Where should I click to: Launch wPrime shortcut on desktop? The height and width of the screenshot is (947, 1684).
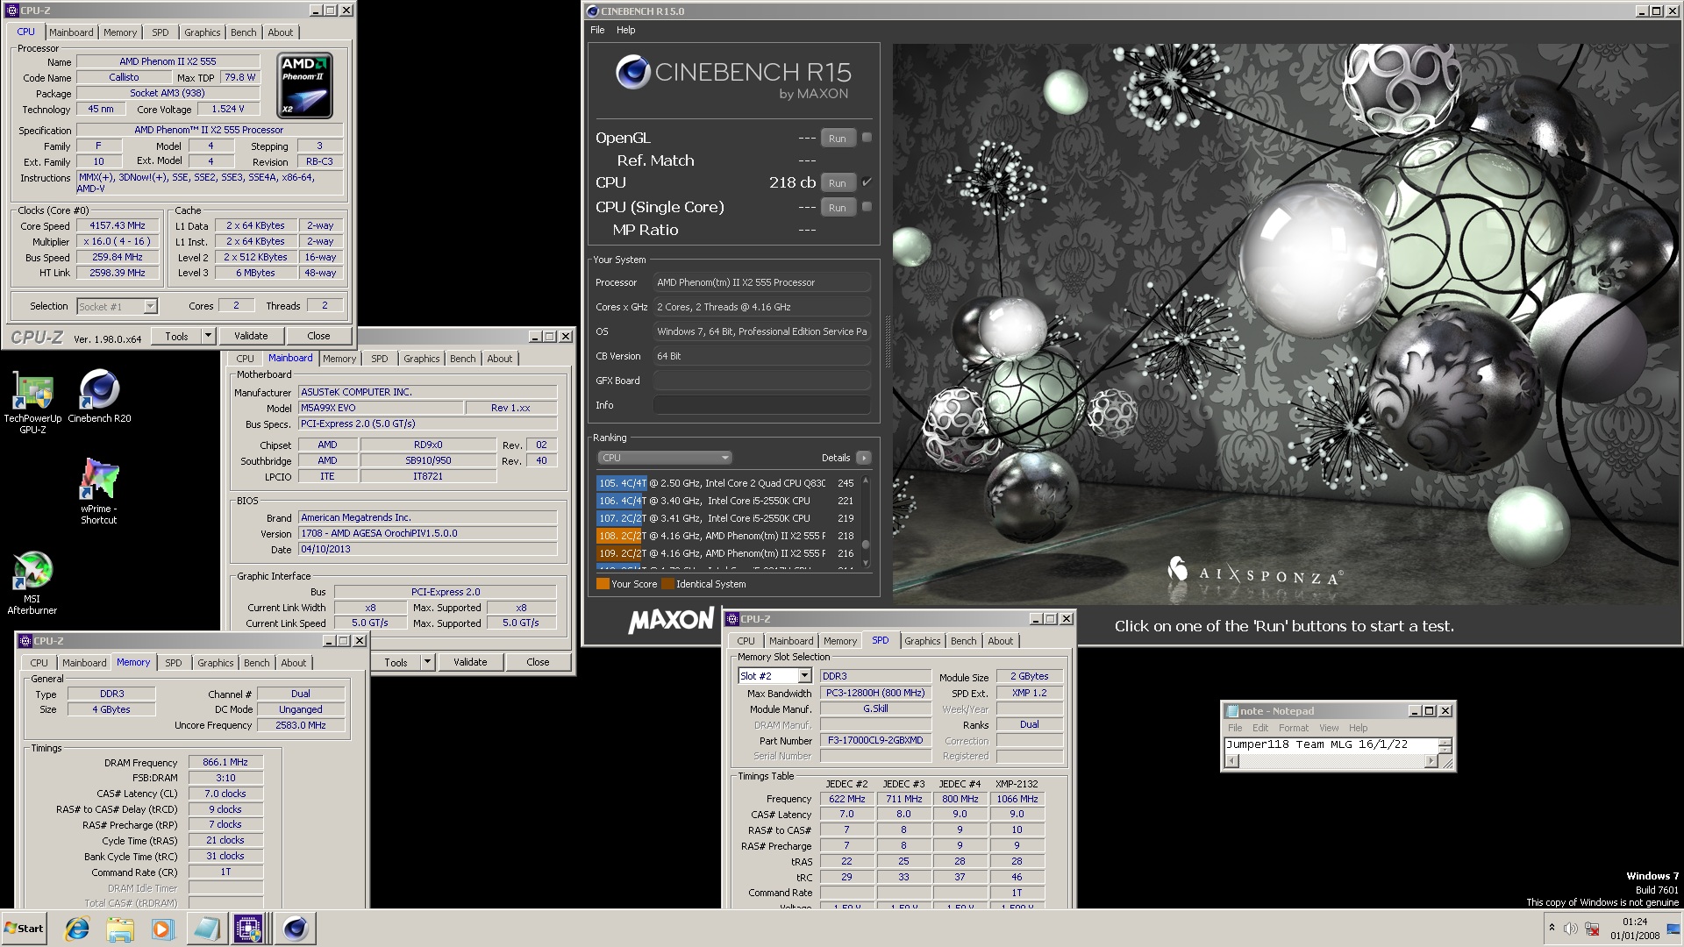[98, 491]
